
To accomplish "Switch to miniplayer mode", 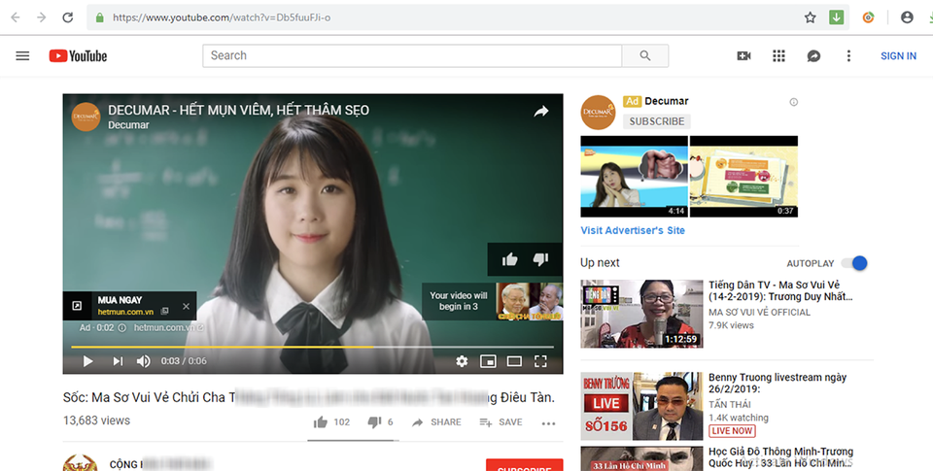I will tap(488, 361).
